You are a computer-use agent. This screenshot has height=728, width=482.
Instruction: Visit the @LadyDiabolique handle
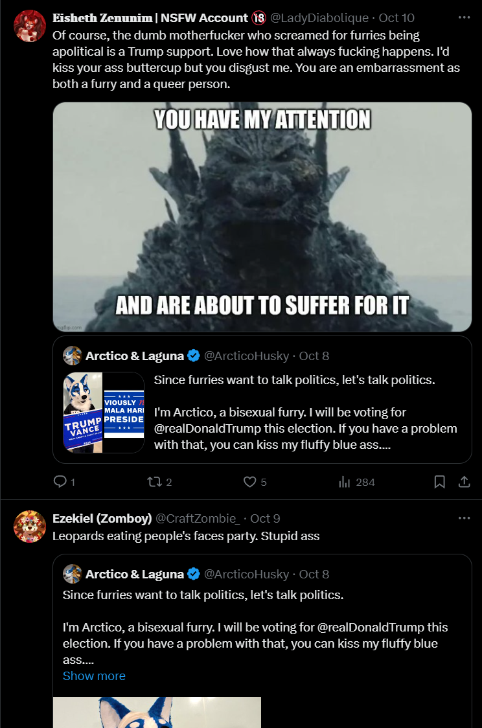pos(319,17)
